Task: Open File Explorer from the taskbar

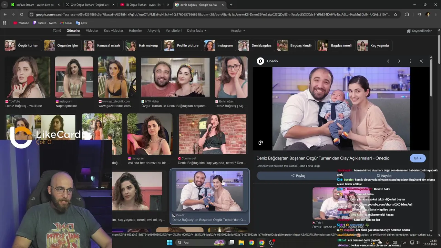Action: 242,242
